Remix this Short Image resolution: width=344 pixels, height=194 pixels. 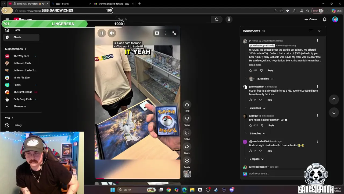tap(187, 161)
